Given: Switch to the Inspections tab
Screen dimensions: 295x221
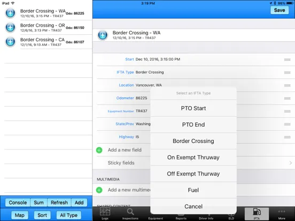Looking at the screenshot, I should pyautogui.click(x=130, y=214).
